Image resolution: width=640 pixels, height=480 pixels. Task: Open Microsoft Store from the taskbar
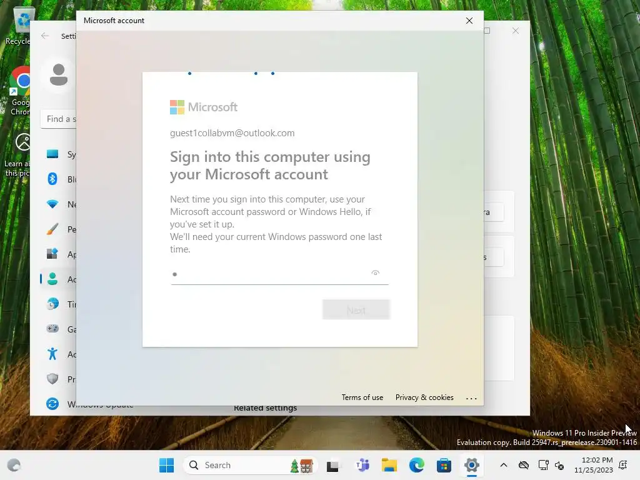(444, 465)
